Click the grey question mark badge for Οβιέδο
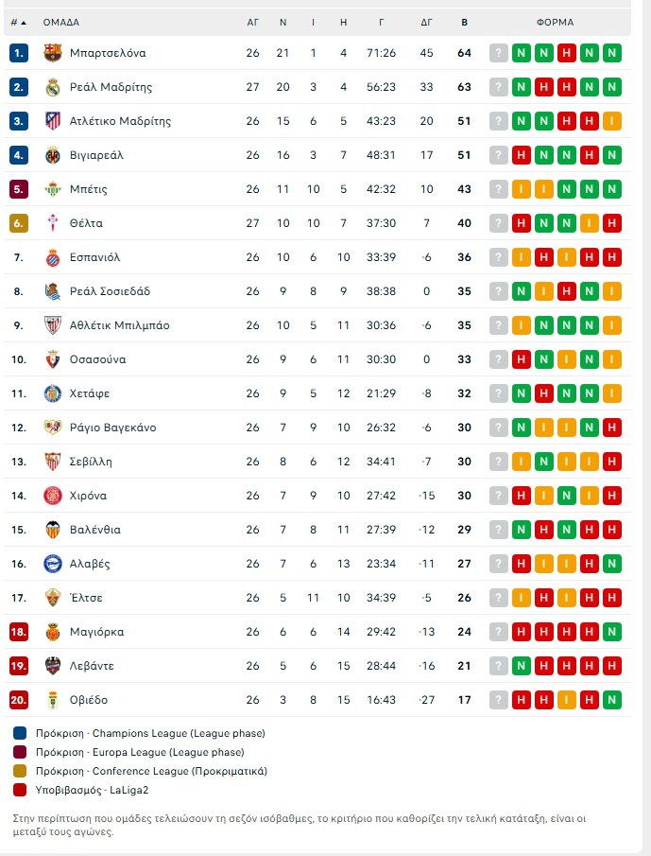This screenshot has height=856, width=651. pyautogui.click(x=498, y=700)
